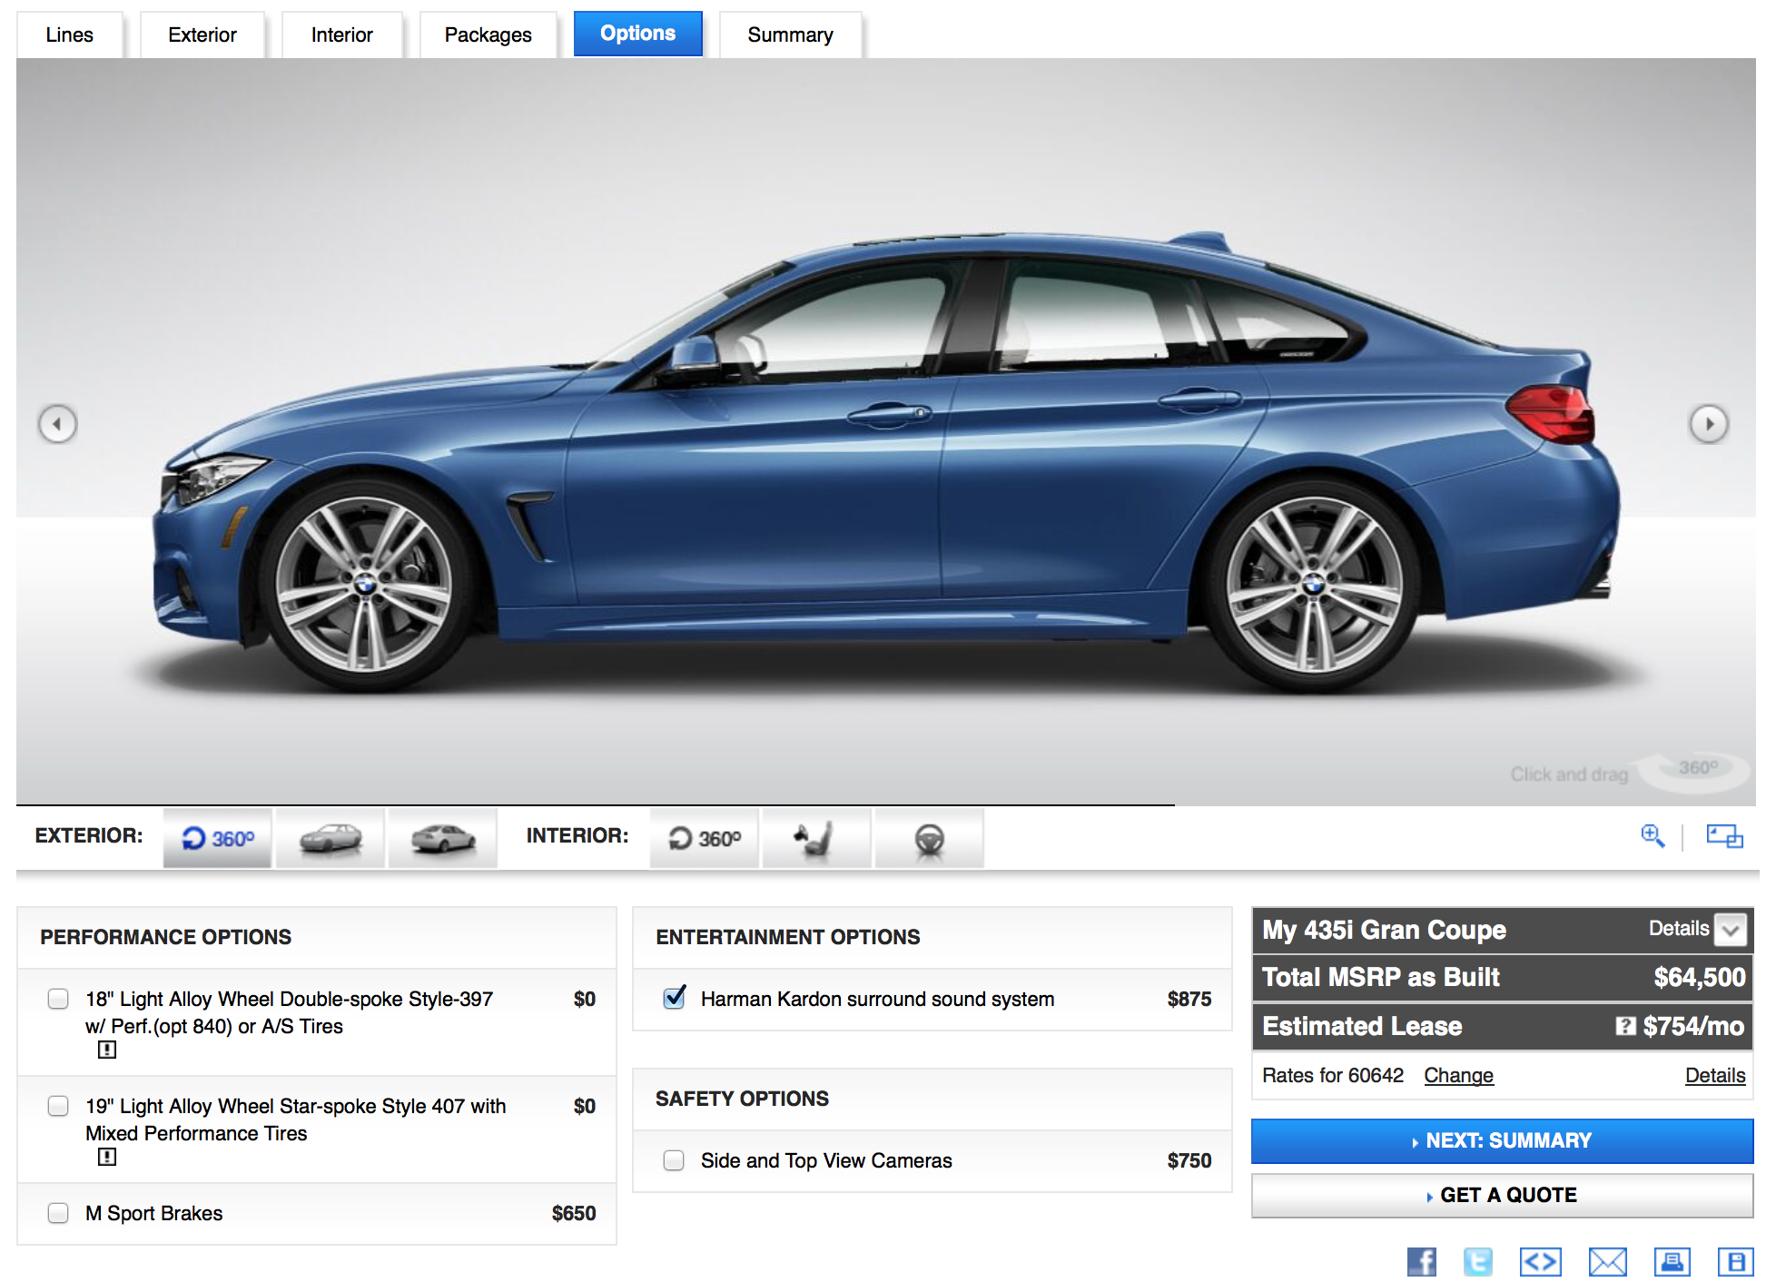Screen dimensions: 1776x1282
Task: Open the Packages tab
Action: (488, 35)
